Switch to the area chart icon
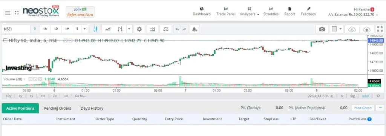Image resolution: width=386 pixels, height=136 pixels. pos(108,29)
